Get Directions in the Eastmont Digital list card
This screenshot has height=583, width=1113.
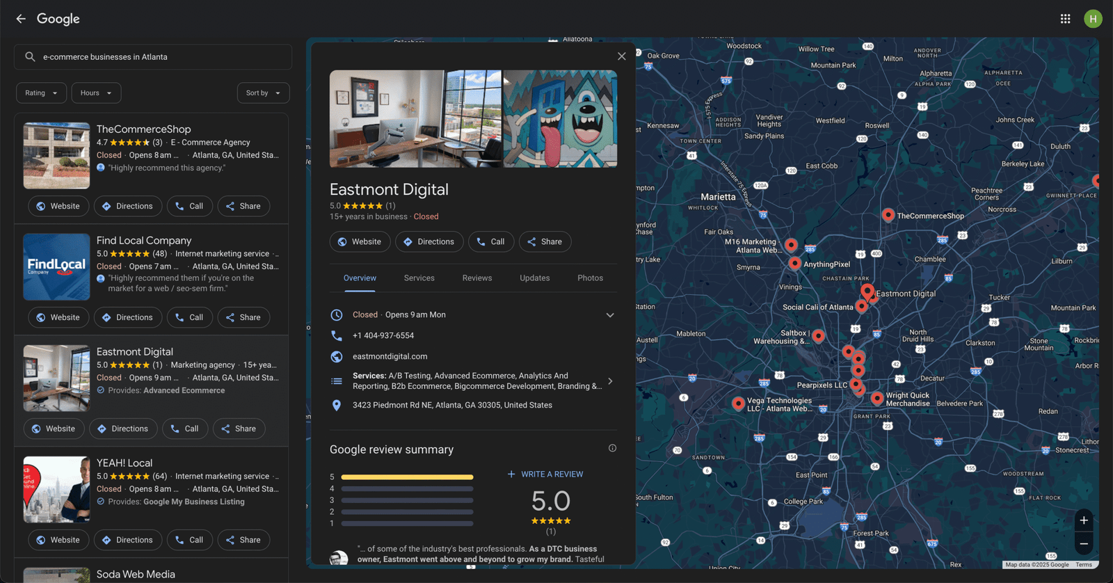point(123,429)
